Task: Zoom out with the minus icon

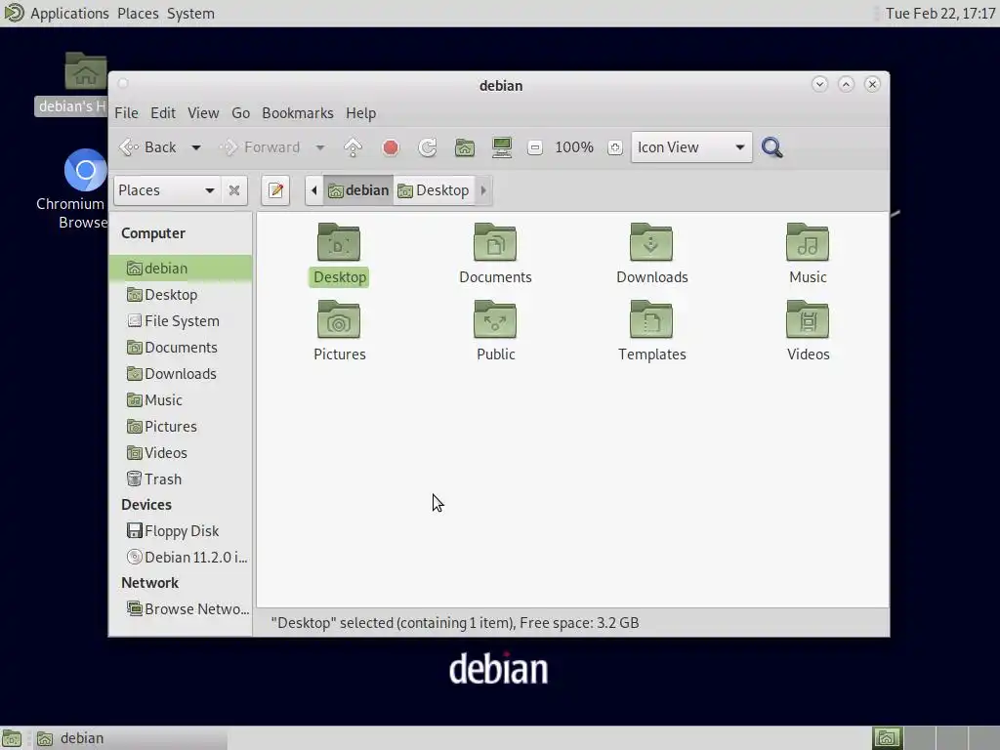Action: [x=535, y=147]
